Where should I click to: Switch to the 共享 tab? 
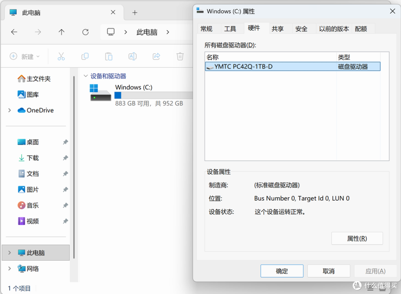point(278,29)
